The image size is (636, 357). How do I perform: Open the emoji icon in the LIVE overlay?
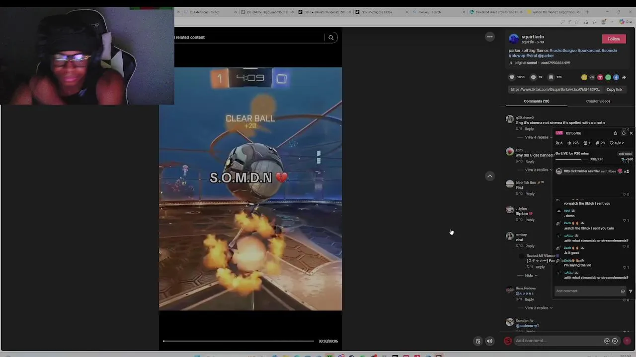tap(623, 291)
